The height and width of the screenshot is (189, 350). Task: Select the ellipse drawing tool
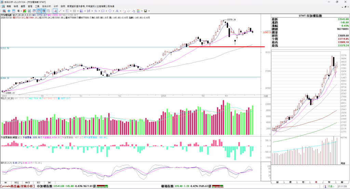point(110,11)
